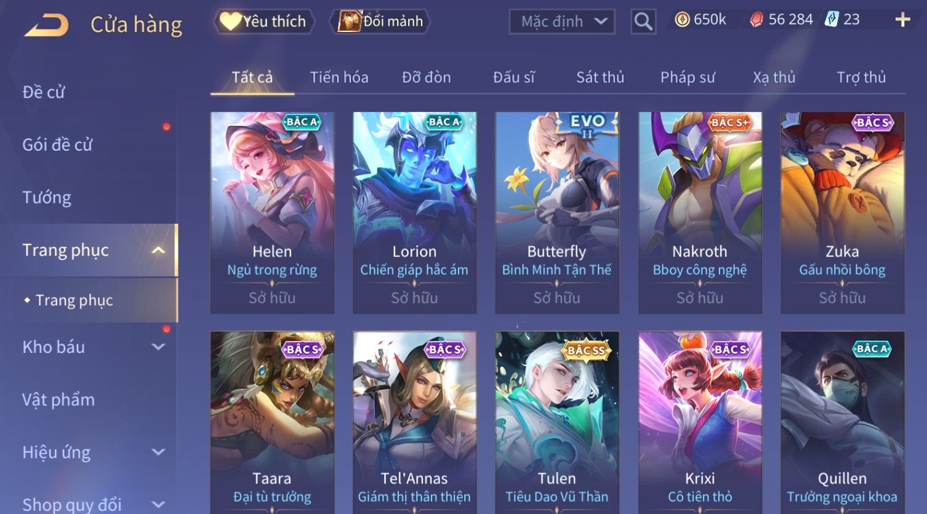This screenshot has width=927, height=514.
Task: Select the Tiến hóa filter tab
Action: [339, 77]
